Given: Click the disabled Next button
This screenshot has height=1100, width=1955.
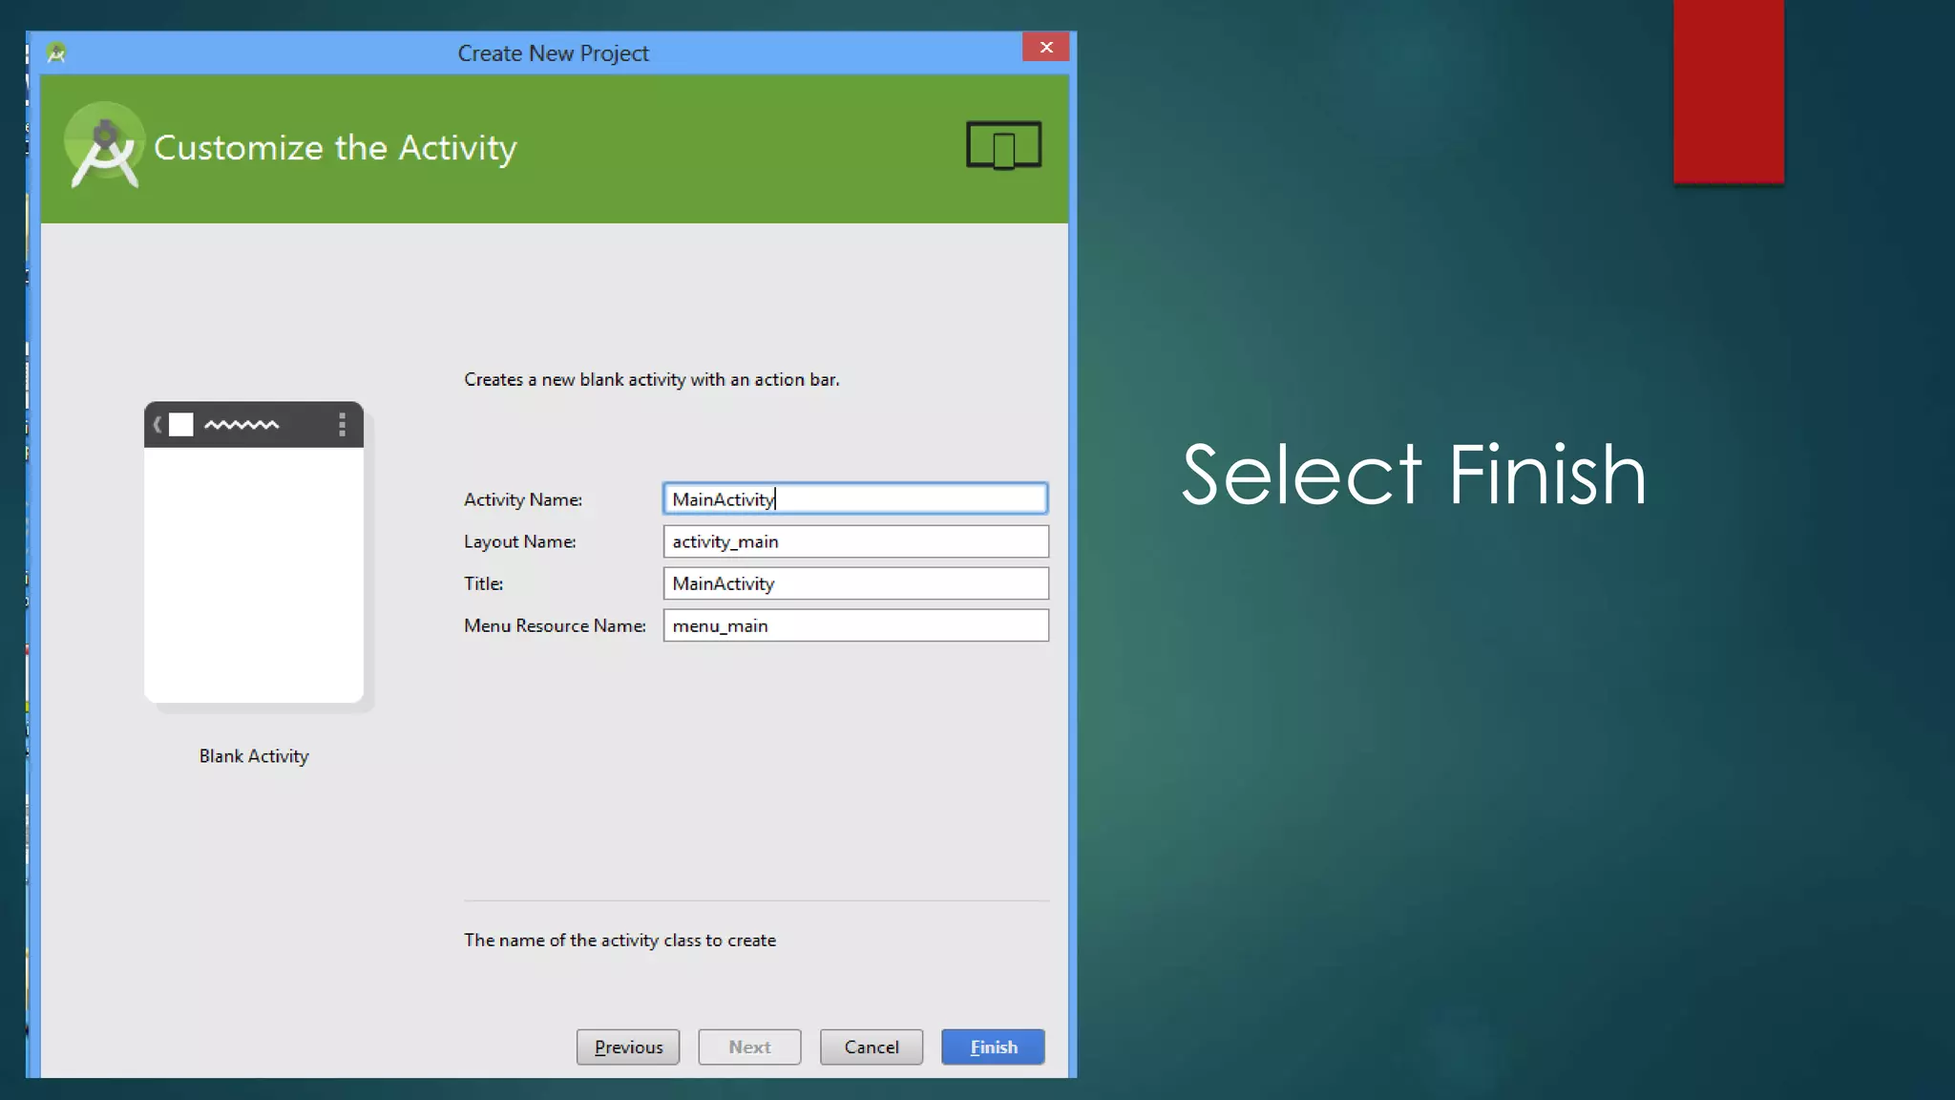Looking at the screenshot, I should (x=749, y=1047).
